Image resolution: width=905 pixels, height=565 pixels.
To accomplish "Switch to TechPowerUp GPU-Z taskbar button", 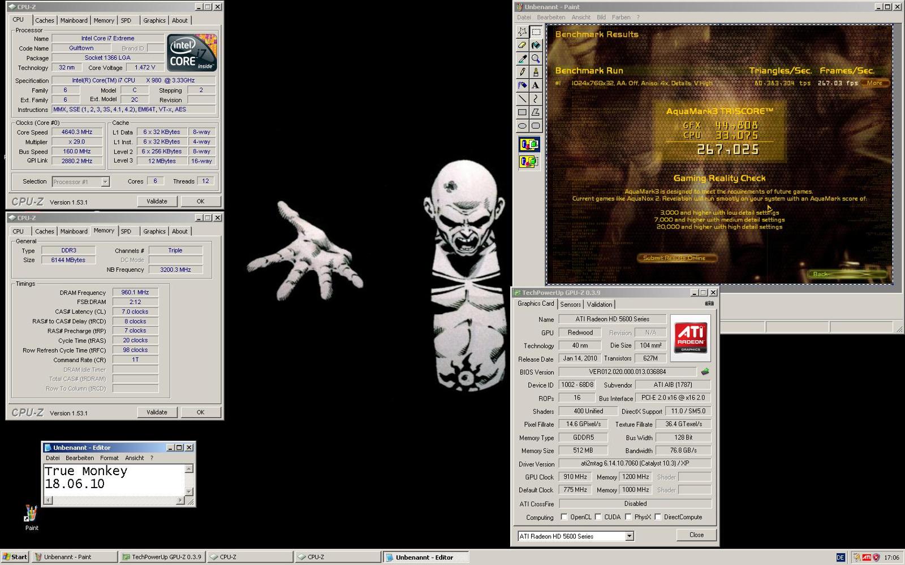I will coord(162,557).
